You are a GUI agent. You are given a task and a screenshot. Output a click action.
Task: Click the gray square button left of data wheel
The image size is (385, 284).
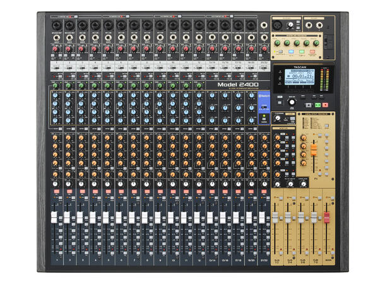click(280, 103)
